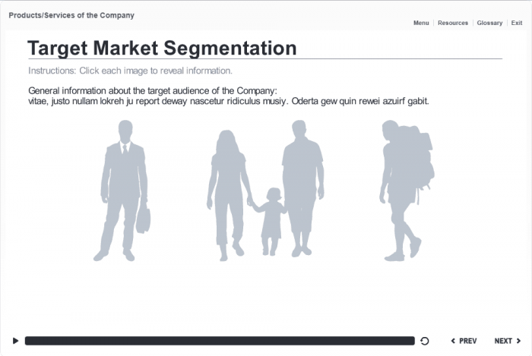The width and height of the screenshot is (532, 356).
Task: Advance to next slide with NEXT
Action: pos(508,341)
